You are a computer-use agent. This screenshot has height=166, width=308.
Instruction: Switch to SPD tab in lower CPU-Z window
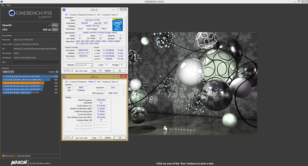tap(99, 82)
